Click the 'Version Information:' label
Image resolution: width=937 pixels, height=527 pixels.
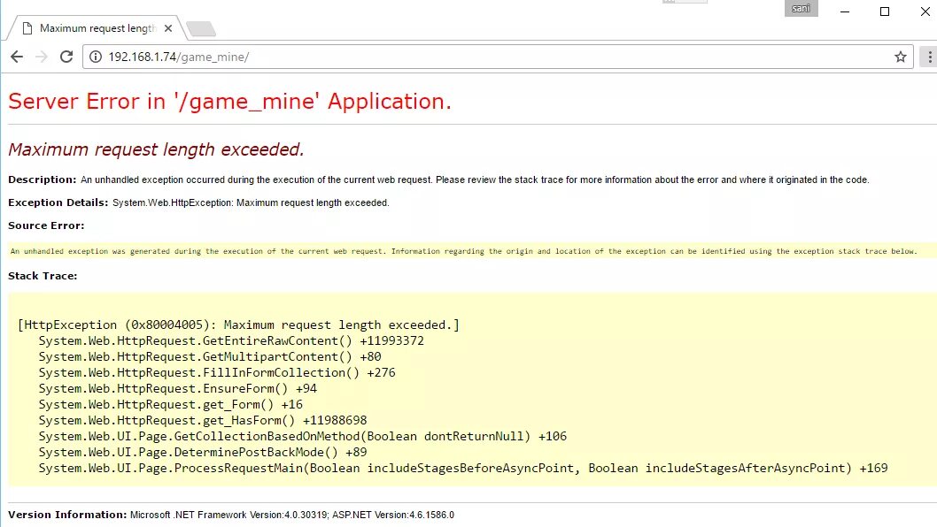[67, 514]
